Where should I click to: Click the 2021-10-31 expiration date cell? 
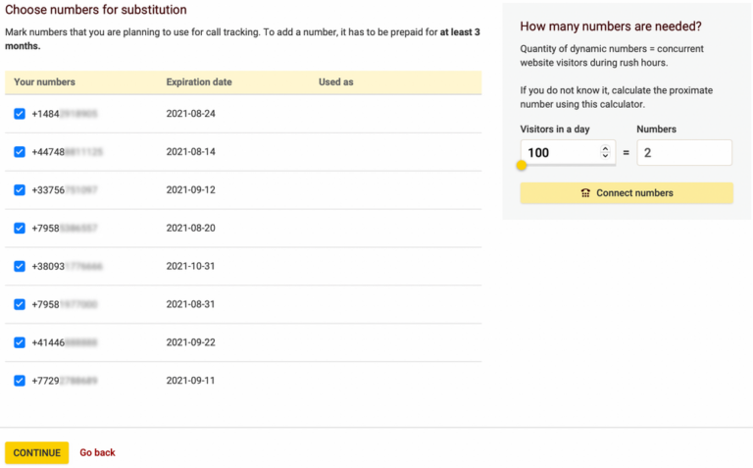[x=190, y=266]
